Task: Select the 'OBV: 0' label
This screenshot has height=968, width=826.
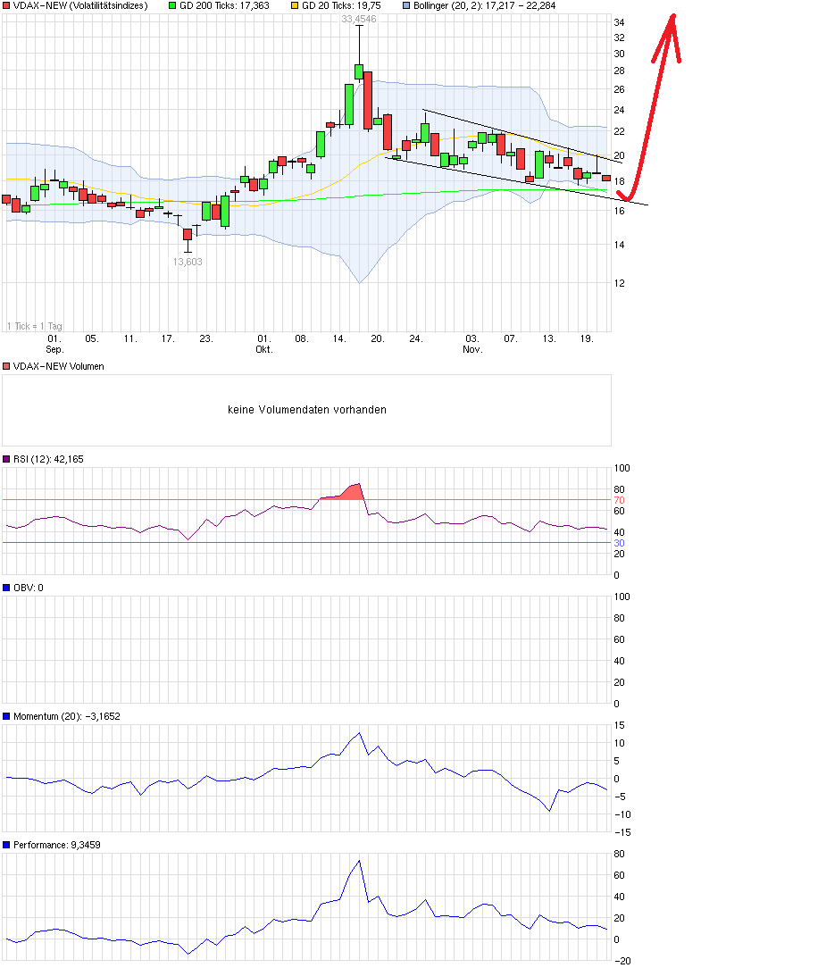Action: tap(29, 587)
